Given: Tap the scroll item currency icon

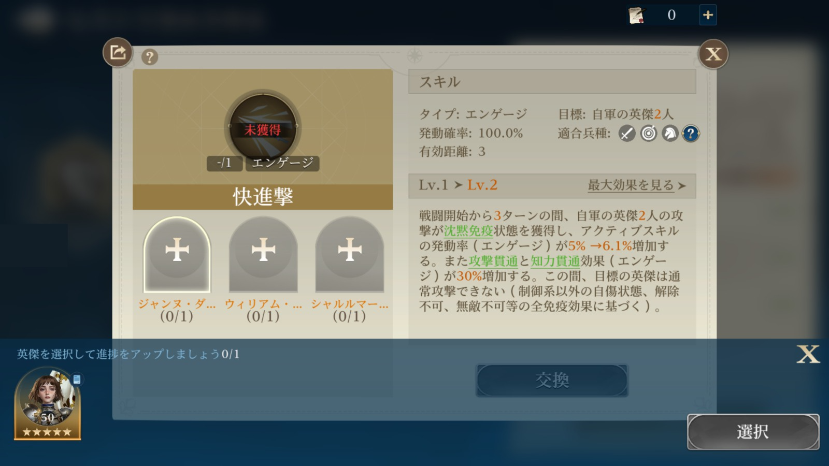Looking at the screenshot, I should (x=636, y=15).
